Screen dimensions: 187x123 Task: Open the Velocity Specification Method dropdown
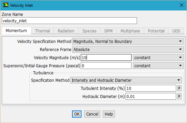(x=128, y=41)
